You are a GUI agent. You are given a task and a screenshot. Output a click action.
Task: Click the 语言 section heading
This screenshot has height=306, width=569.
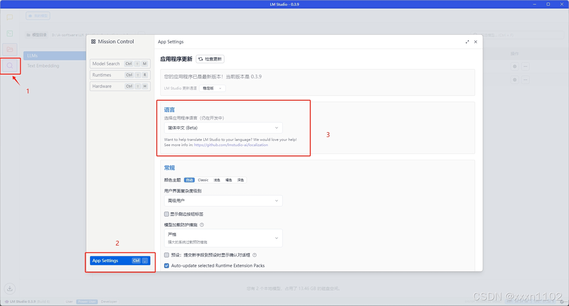pyautogui.click(x=170, y=110)
